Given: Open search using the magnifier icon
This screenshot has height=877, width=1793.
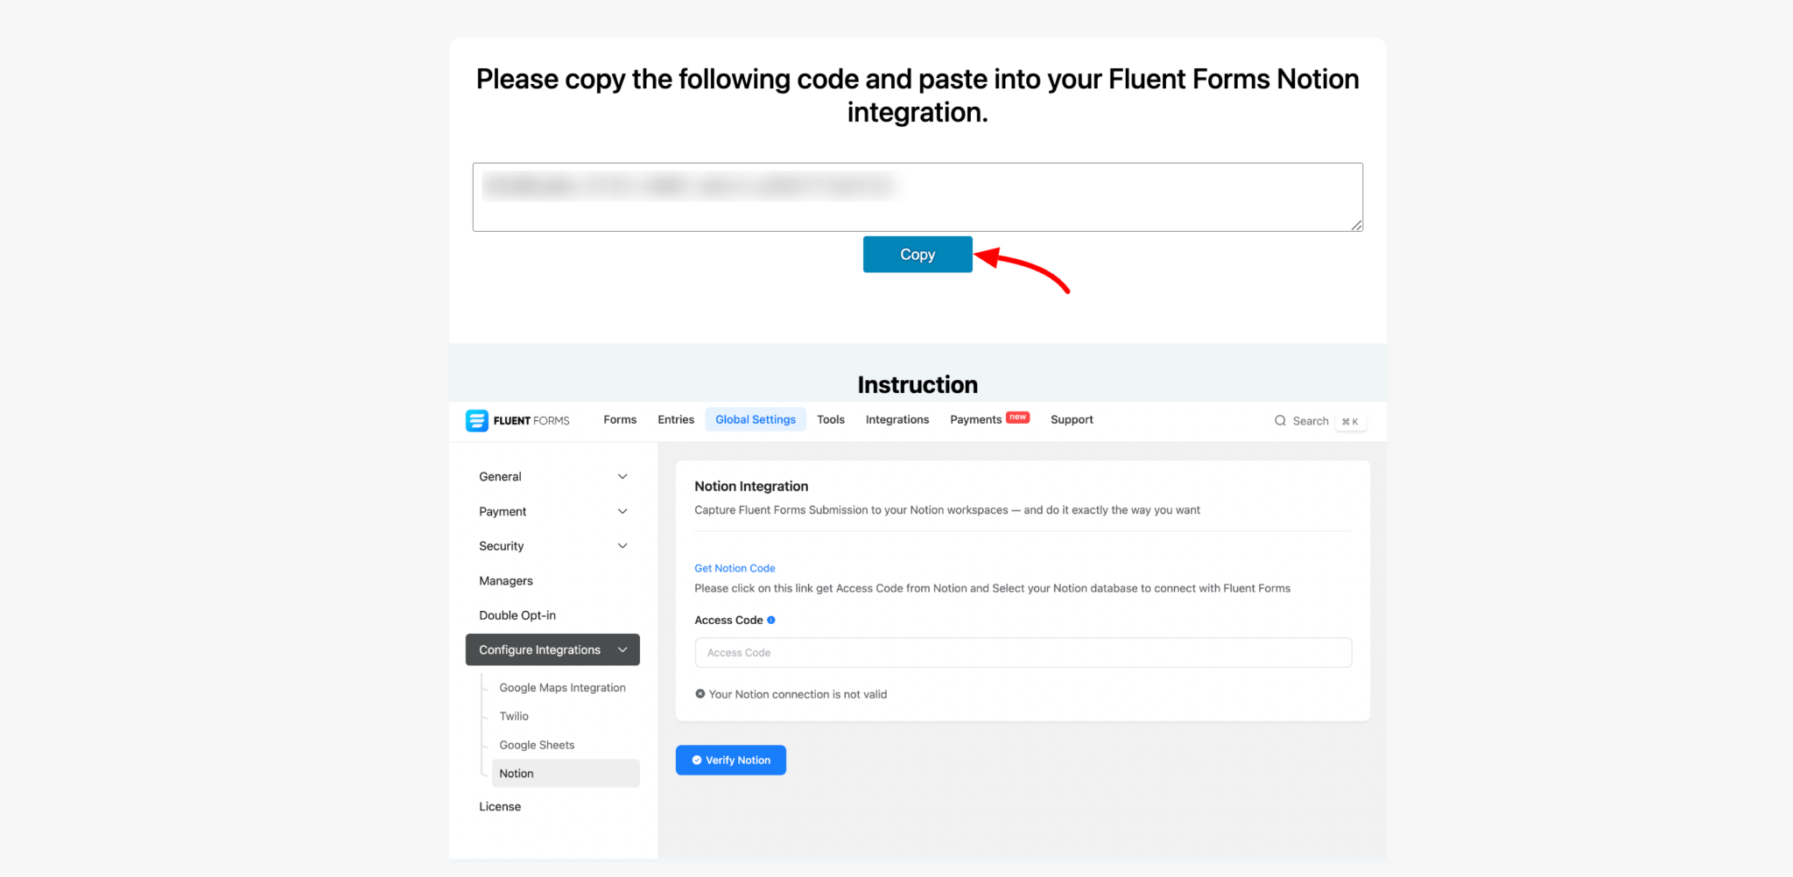Looking at the screenshot, I should pos(1280,420).
